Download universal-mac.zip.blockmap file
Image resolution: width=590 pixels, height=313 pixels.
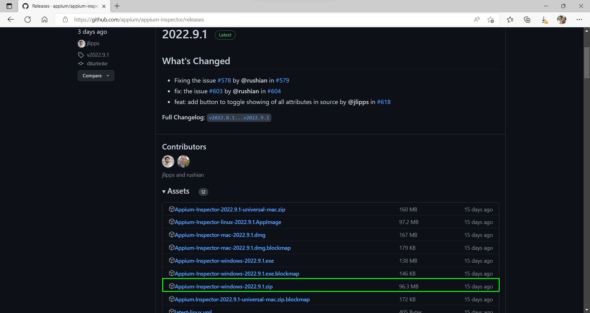click(242, 299)
